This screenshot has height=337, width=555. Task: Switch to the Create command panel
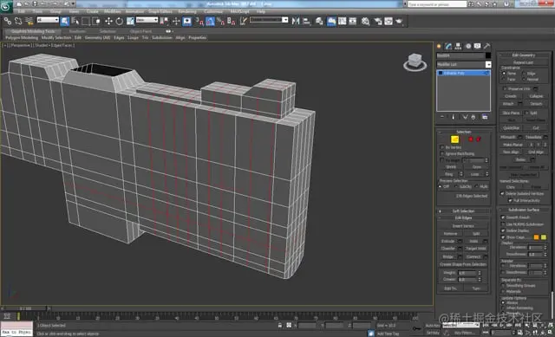click(x=440, y=46)
